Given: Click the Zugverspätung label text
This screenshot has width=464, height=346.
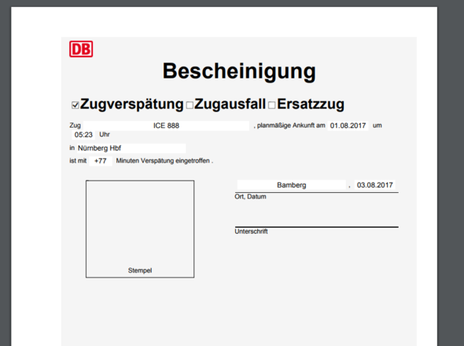Looking at the screenshot, I should click(x=132, y=104).
